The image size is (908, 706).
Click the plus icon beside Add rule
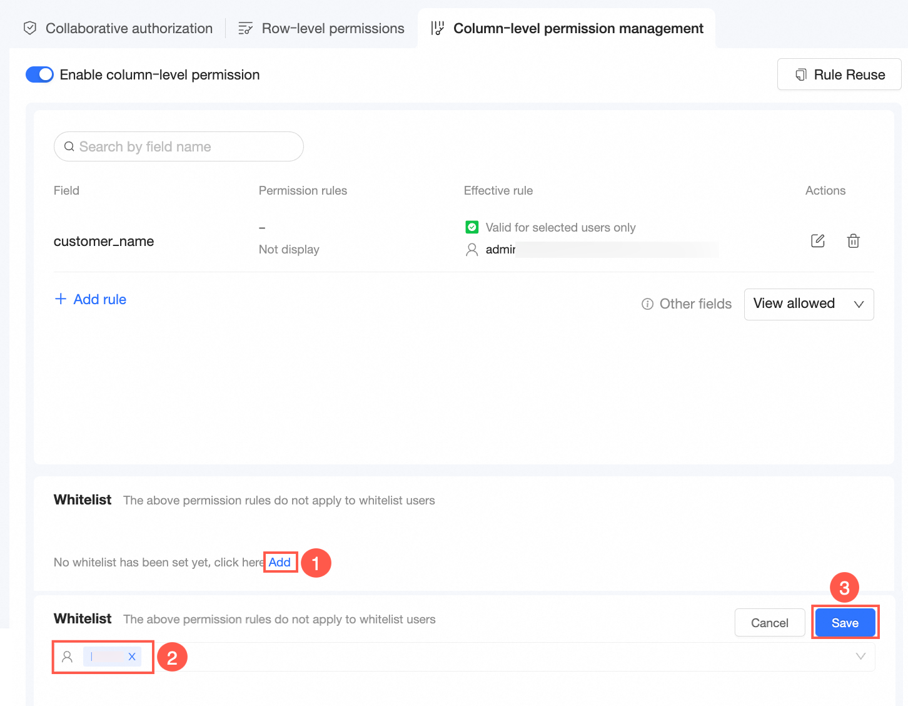pos(61,299)
